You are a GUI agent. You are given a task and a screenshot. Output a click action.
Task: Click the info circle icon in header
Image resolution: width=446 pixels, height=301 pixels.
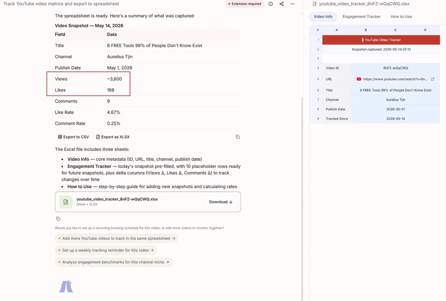click(271, 4)
